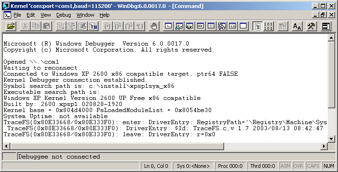
Task: Click the horizontal scrollbar left arrow
Action: point(6,146)
